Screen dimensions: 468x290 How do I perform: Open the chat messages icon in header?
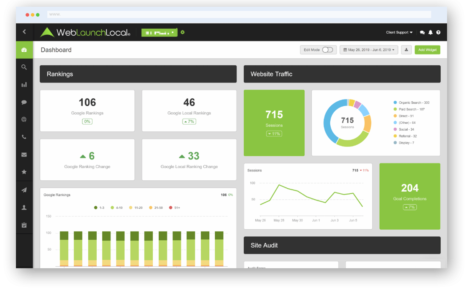coord(422,33)
